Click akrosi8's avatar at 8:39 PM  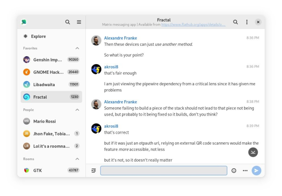click(x=96, y=128)
